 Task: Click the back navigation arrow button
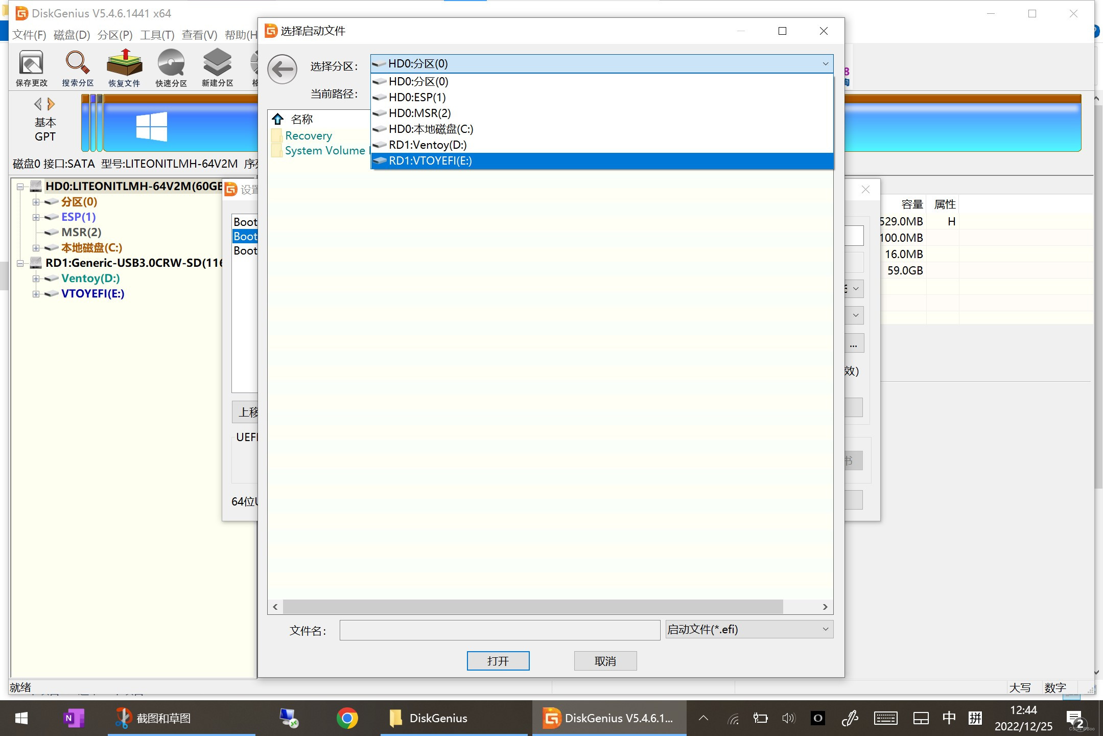(x=281, y=68)
